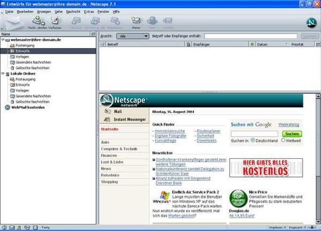Open the Shopping category
This screenshot has height=231, width=321.
(109, 181)
